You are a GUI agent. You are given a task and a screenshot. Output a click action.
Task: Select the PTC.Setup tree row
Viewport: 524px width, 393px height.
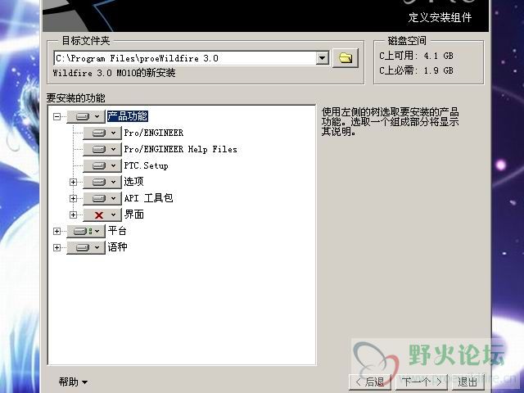[x=146, y=165]
